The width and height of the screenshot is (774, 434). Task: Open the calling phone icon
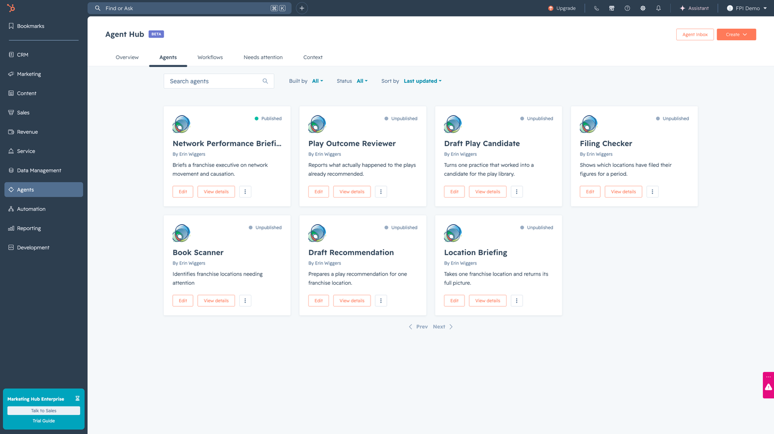coord(596,8)
